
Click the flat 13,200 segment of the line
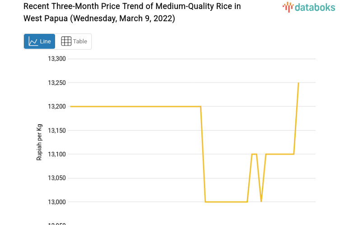135,107
